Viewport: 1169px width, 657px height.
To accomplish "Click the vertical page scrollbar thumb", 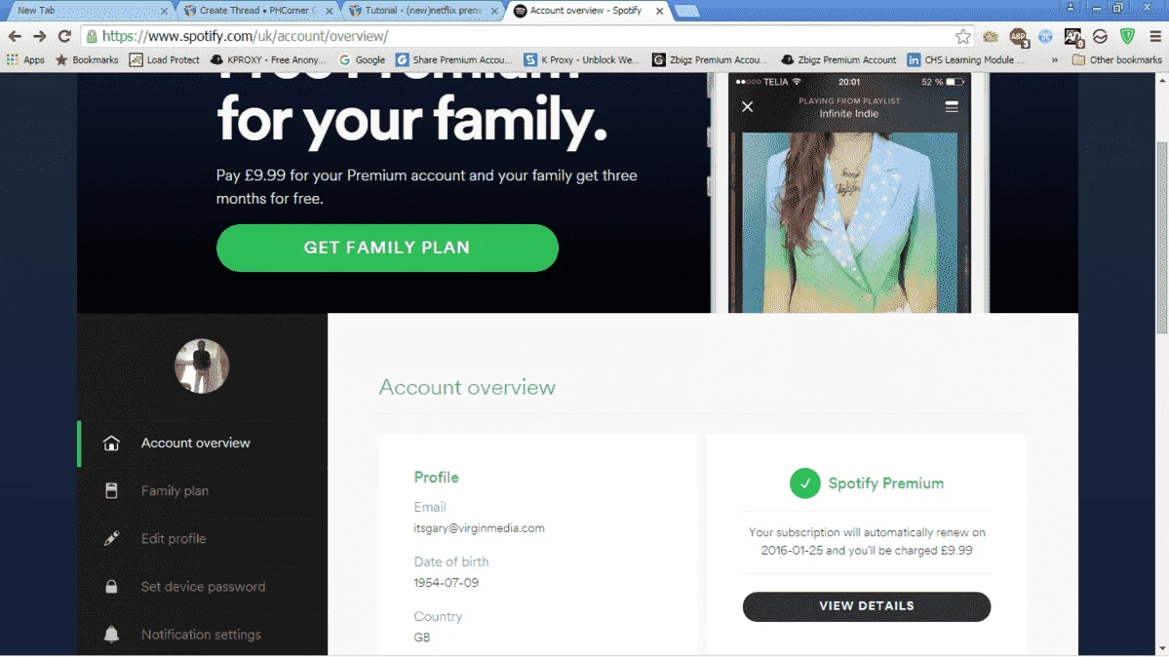I will [x=1161, y=237].
